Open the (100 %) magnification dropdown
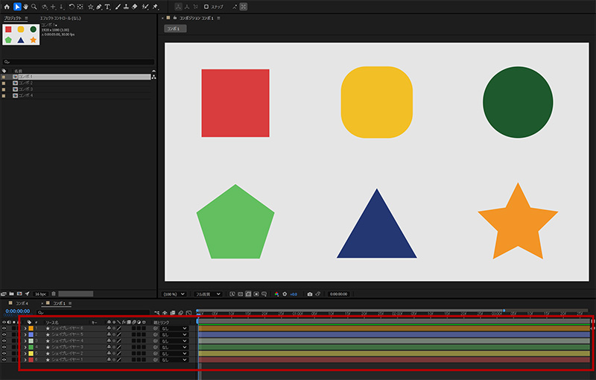Screen dimensions: 596x380 tap(174, 294)
